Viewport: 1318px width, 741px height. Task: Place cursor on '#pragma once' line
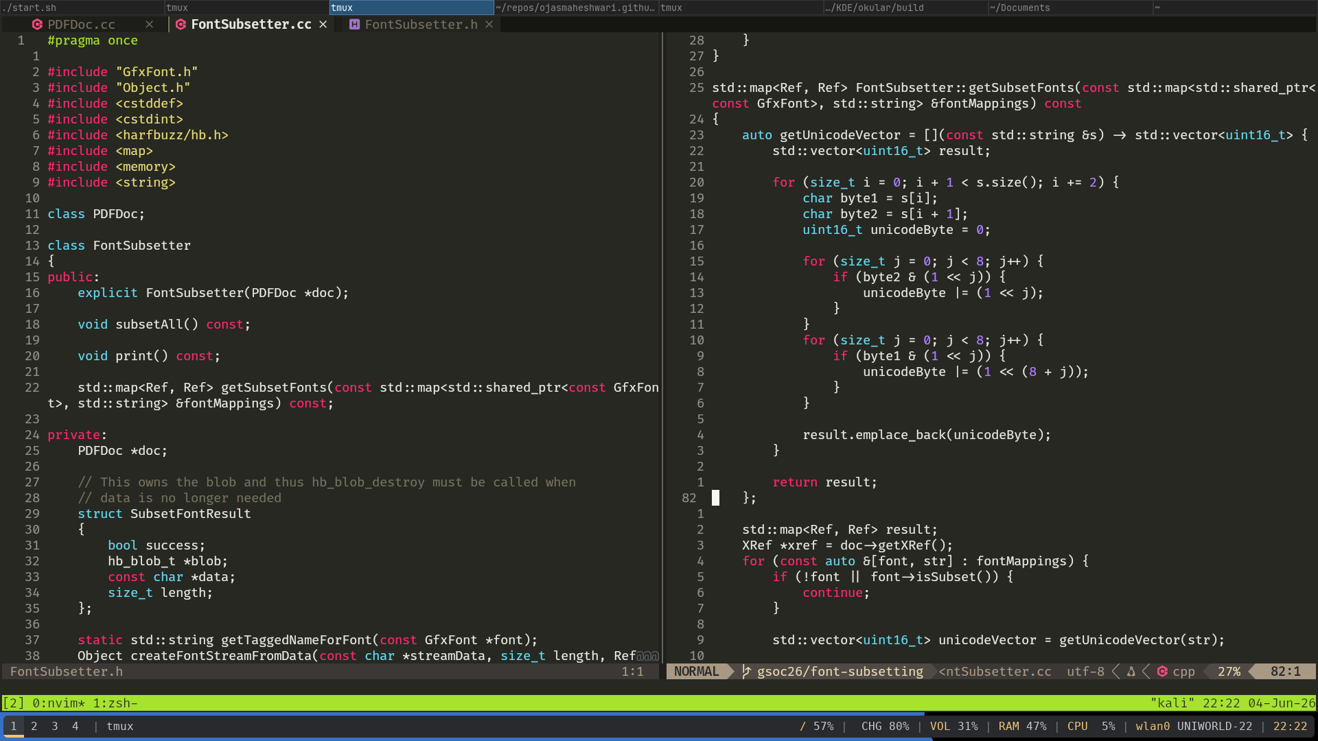(x=93, y=40)
